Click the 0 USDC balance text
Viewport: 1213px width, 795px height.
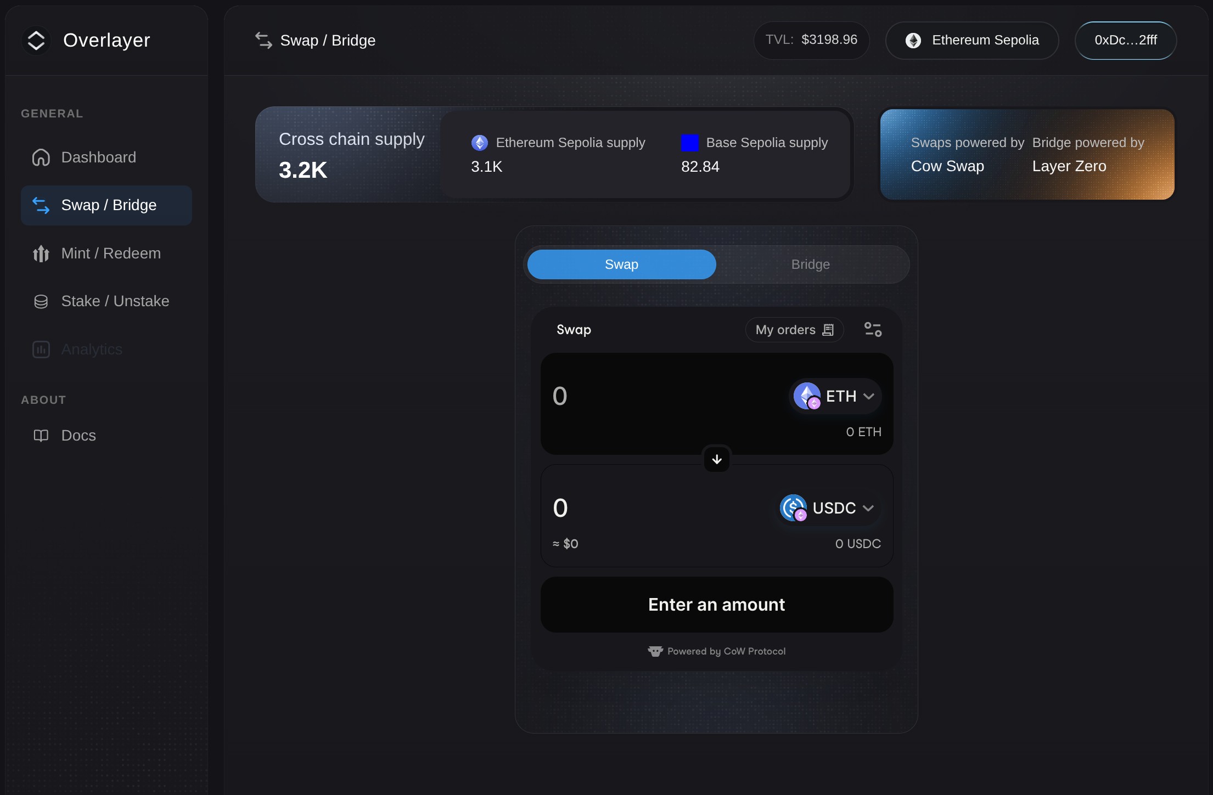click(x=858, y=544)
